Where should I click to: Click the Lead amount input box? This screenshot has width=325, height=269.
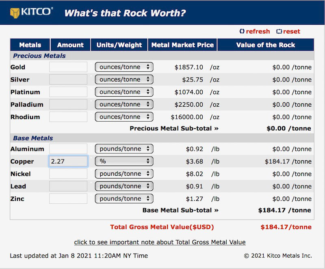click(68, 186)
